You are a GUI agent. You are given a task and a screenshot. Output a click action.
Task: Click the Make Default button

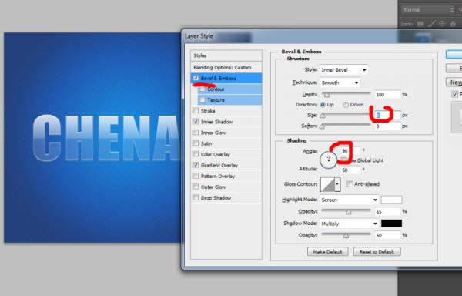[328, 252]
